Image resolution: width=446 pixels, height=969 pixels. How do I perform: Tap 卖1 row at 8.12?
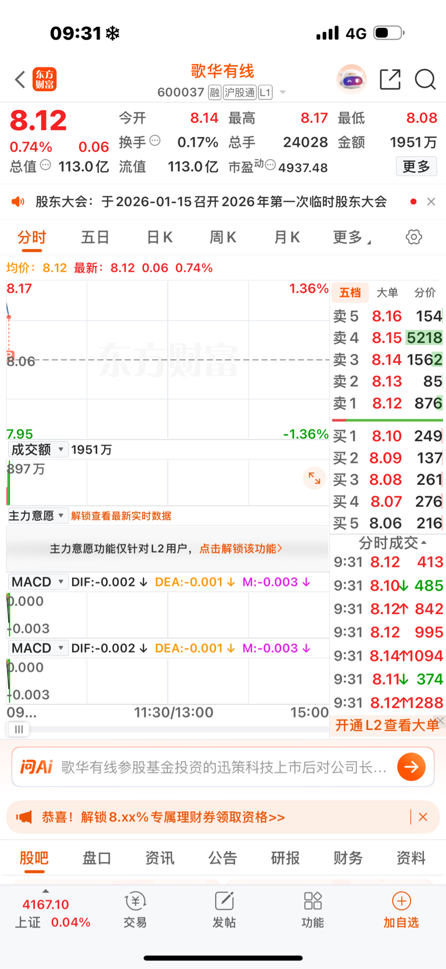(x=387, y=403)
